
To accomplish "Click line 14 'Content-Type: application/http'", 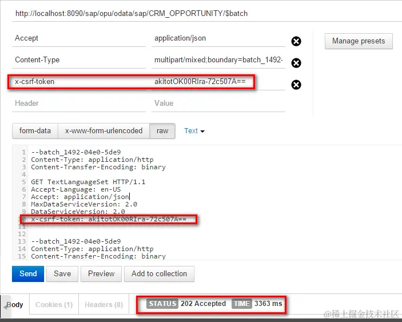I will coord(92,249).
